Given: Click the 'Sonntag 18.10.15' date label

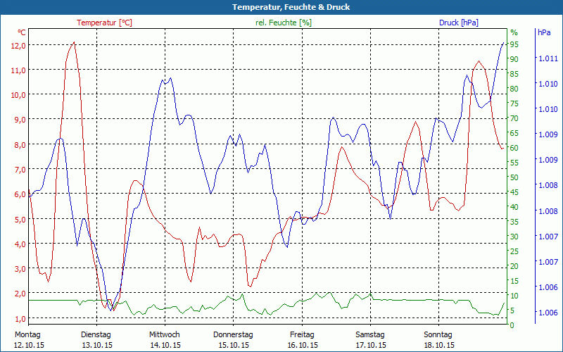Looking at the screenshot, I should pos(438,339).
